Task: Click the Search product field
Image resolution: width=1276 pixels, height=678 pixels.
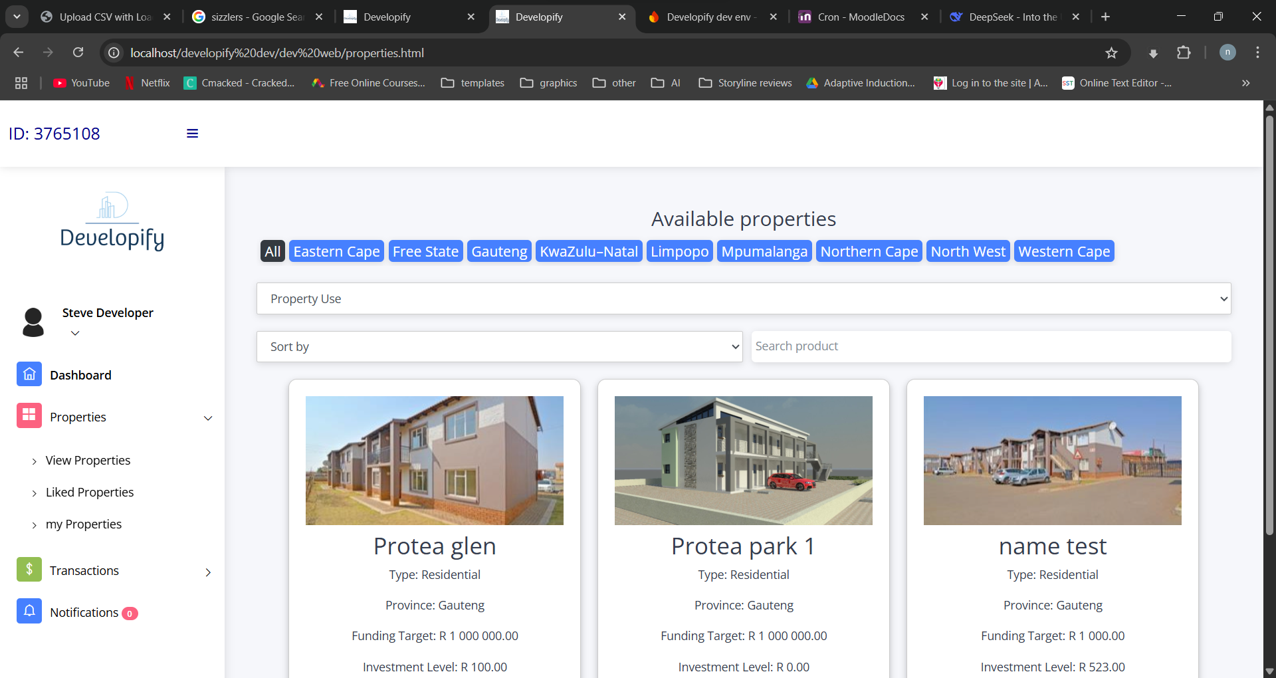Action: click(x=990, y=346)
